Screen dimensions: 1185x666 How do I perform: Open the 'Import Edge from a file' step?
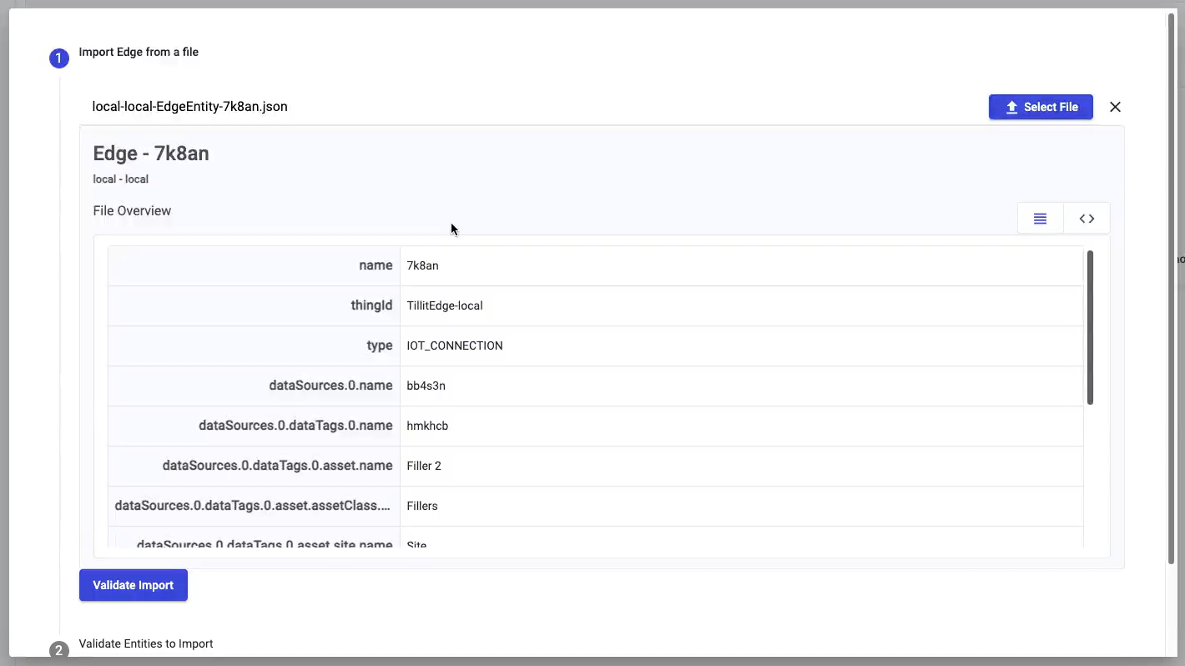pos(139,52)
